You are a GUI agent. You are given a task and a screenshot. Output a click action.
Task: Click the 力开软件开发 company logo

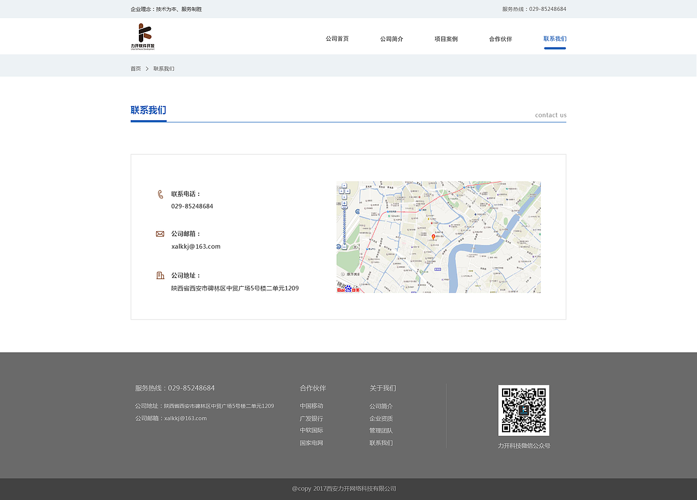(x=143, y=37)
